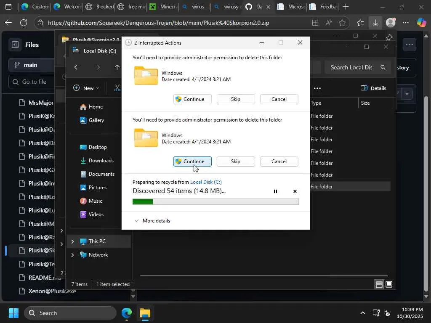Open Videos in Explorer sidebar
431x323 pixels.
coord(91,214)
